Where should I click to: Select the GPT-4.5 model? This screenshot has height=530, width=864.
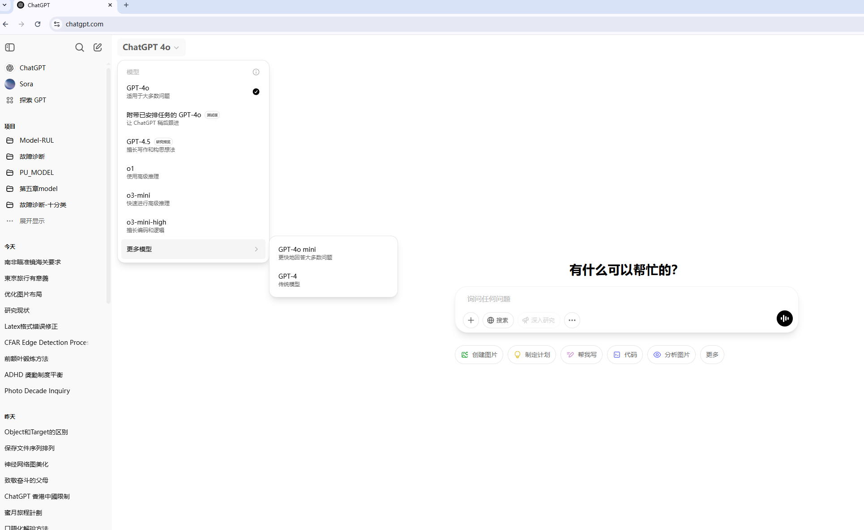pos(193,145)
